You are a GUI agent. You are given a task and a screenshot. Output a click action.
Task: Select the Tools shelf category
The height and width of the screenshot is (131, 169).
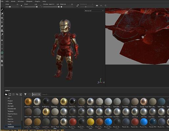click(x=10, y=124)
